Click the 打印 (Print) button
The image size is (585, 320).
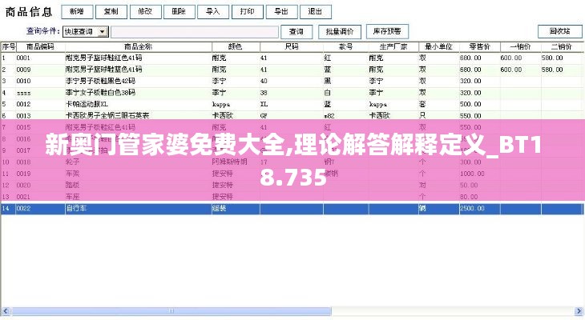[x=248, y=12]
